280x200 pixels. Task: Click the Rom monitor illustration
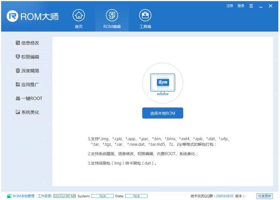(x=163, y=84)
